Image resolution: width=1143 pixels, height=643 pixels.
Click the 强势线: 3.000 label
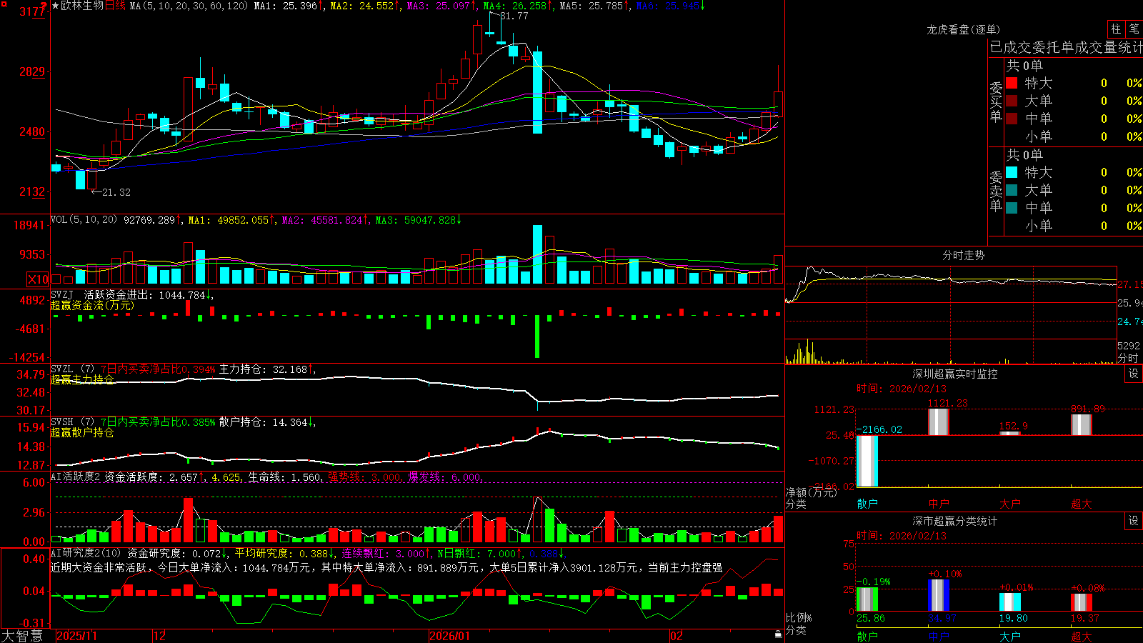[x=365, y=477]
